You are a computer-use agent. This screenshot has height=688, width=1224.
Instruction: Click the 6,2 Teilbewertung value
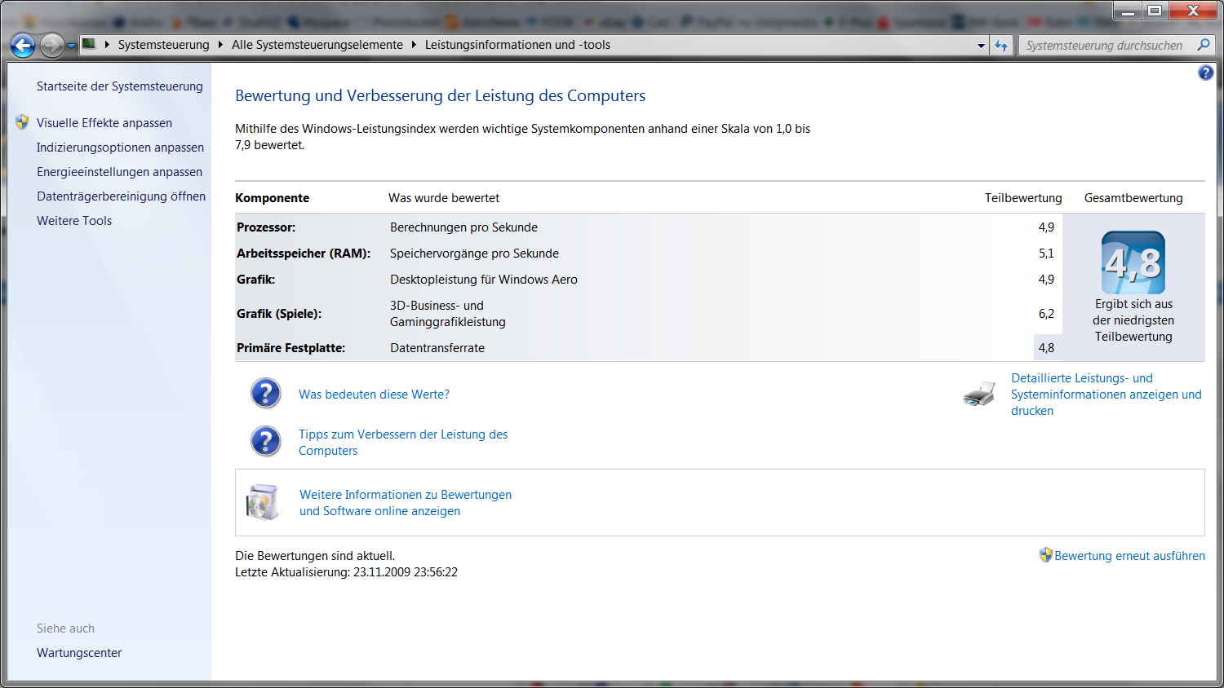pyautogui.click(x=1046, y=314)
